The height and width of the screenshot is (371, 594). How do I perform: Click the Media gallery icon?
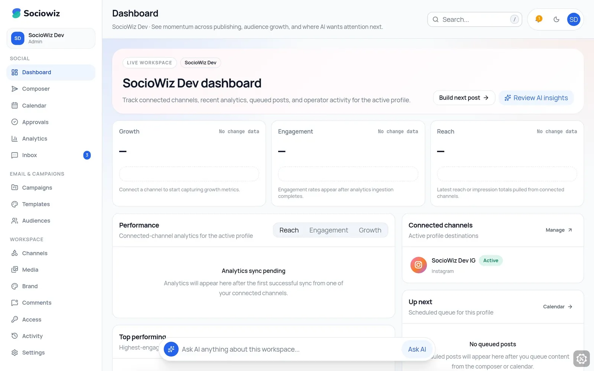[14, 269]
